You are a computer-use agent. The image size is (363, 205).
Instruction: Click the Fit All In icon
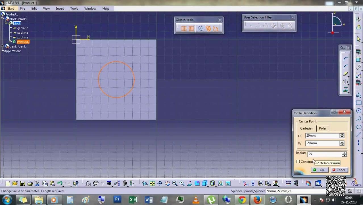point(152,183)
